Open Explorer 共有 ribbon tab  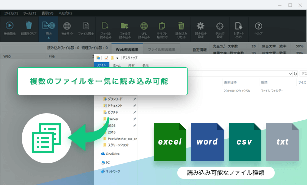coord(131,65)
